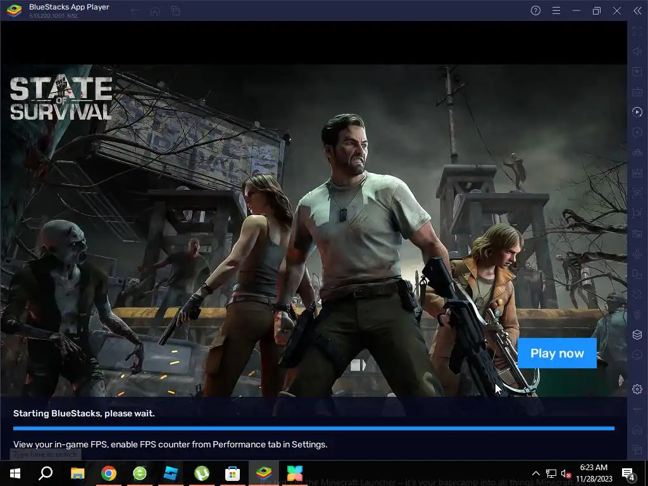
Task: Click the title bar recent apps icon
Action: pyautogui.click(x=175, y=11)
